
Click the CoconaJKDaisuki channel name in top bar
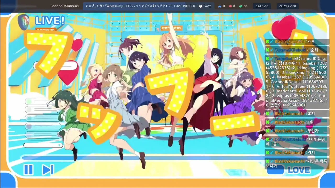click(x=64, y=6)
